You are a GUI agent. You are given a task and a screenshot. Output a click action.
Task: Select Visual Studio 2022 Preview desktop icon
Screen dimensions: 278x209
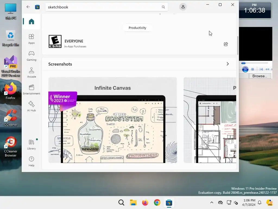pos(11,66)
